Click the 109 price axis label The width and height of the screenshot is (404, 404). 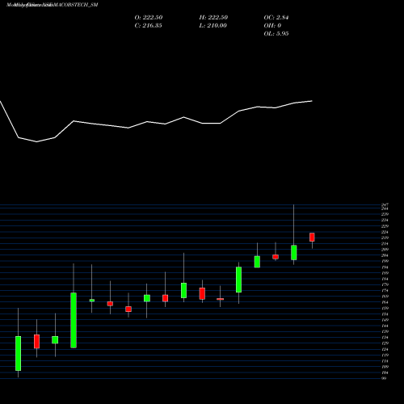click(x=385, y=367)
